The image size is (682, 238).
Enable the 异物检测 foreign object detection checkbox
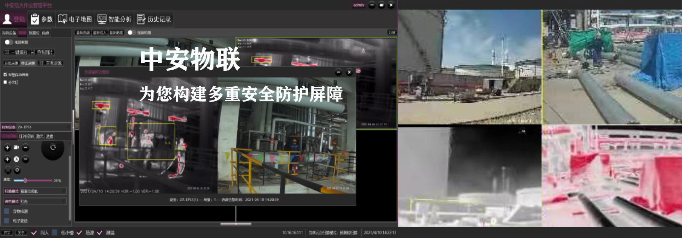pos(6,211)
